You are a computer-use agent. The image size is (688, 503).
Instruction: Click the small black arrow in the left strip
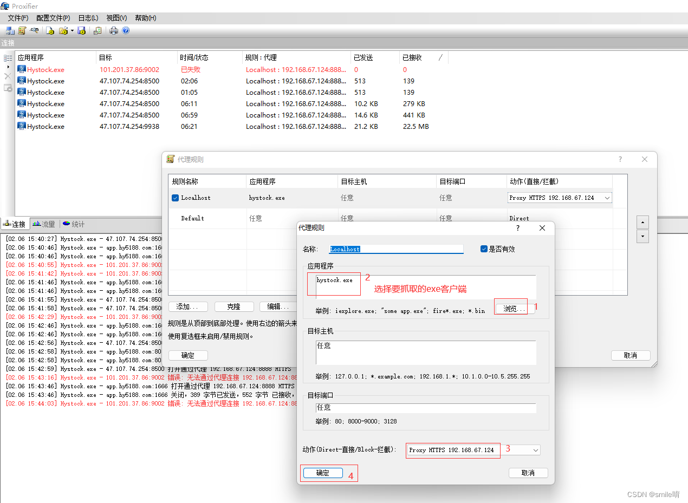(x=8, y=67)
